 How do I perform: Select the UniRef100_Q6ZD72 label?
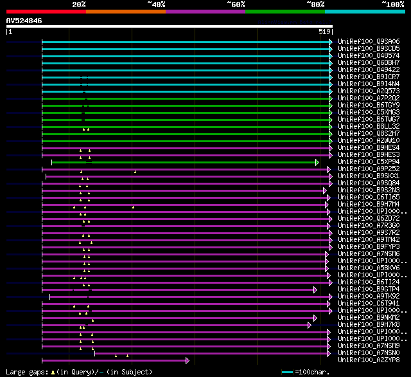(369, 219)
